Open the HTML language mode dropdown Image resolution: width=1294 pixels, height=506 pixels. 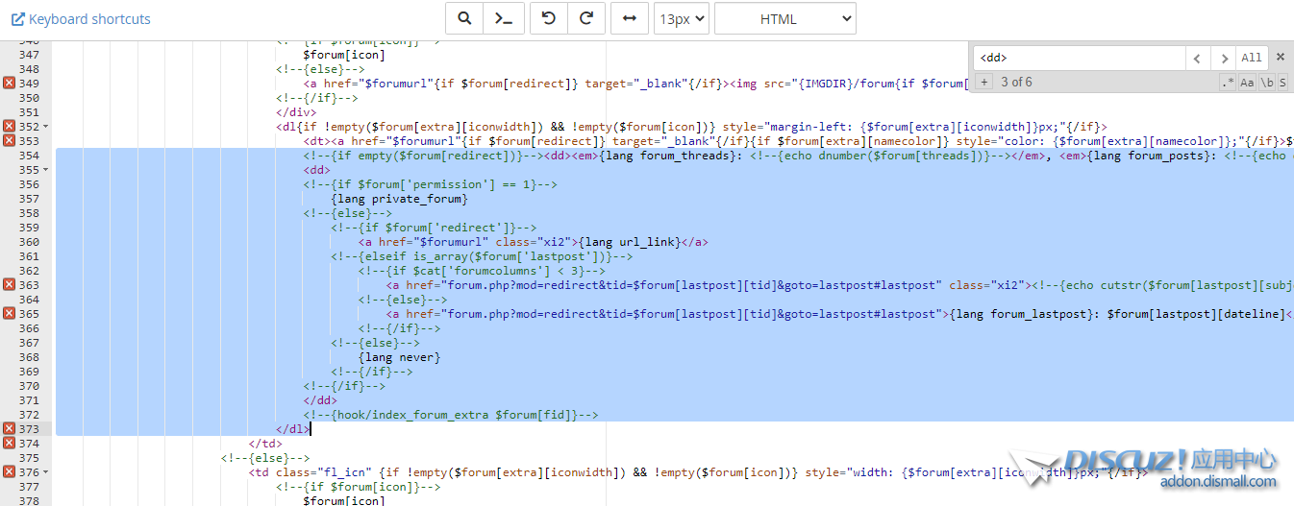pyautogui.click(x=785, y=18)
